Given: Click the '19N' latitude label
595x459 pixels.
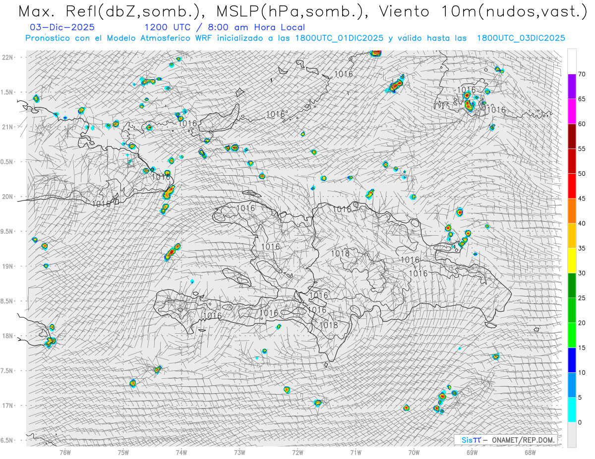Looking at the screenshot, I should (7, 266).
